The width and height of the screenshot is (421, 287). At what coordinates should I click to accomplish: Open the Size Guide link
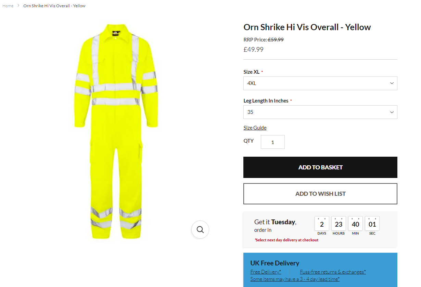coord(255,128)
